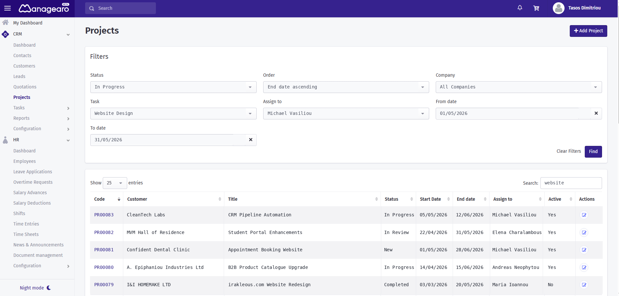Toggle Night mode
The height and width of the screenshot is (296, 619).
[x=35, y=288]
